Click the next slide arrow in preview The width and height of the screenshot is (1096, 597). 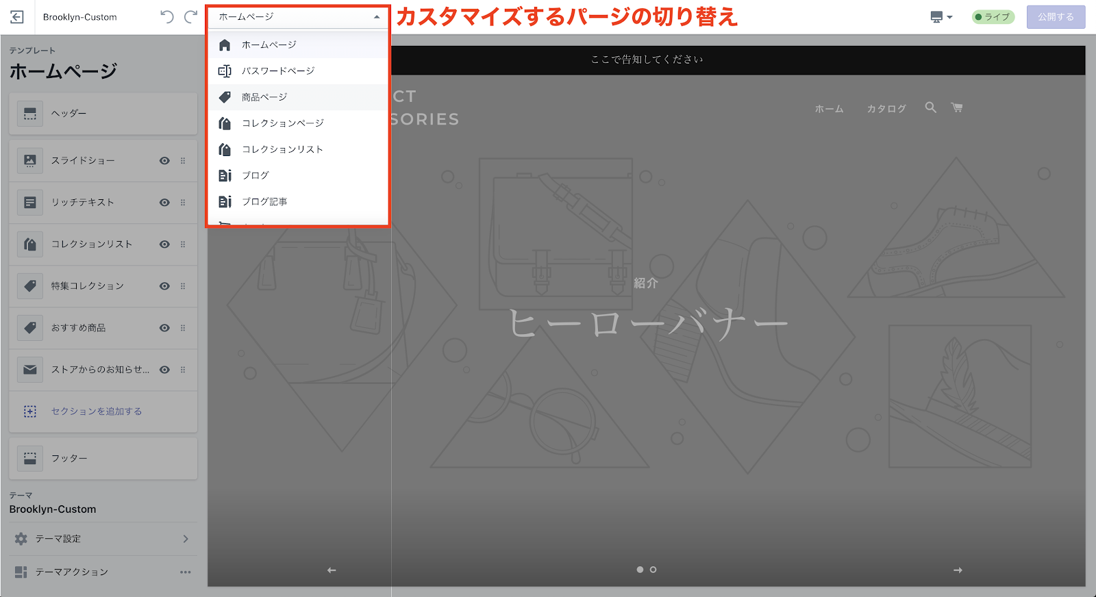click(x=958, y=570)
